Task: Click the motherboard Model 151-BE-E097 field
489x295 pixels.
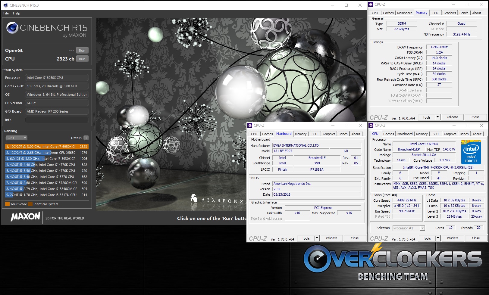Action: [x=300, y=151]
